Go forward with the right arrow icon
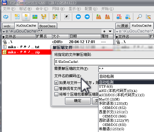154x132 pixels. pyautogui.click(x=87, y=17)
